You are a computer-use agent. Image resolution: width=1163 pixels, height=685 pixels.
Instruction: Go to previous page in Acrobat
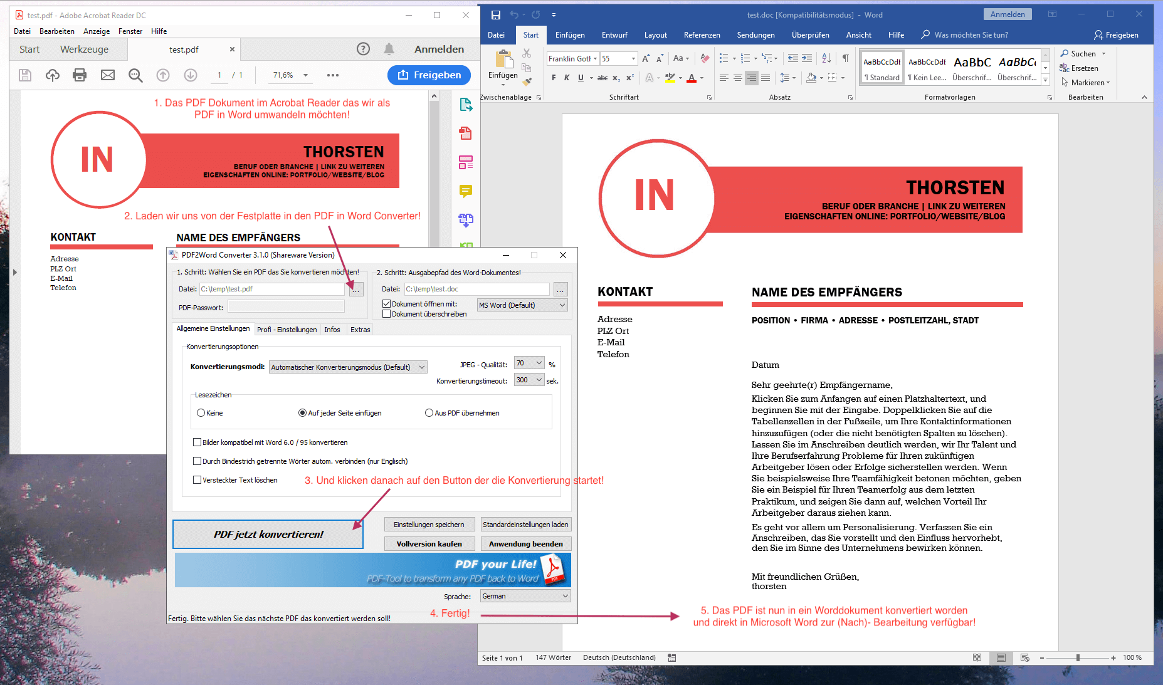pyautogui.click(x=163, y=75)
